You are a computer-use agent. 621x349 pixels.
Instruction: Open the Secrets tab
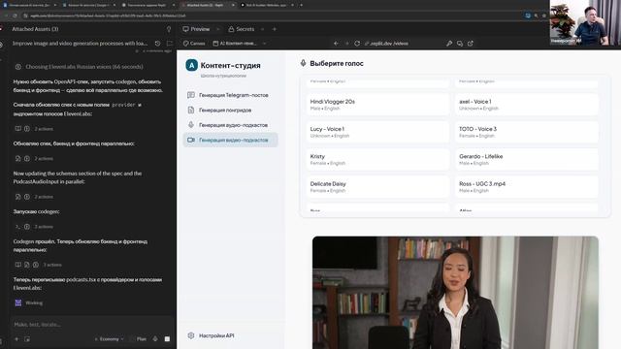click(242, 29)
